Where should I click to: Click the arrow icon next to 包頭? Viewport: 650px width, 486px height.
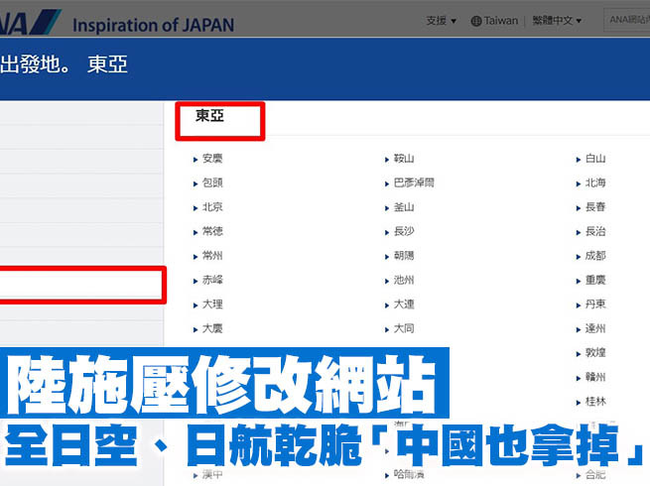[x=195, y=183]
